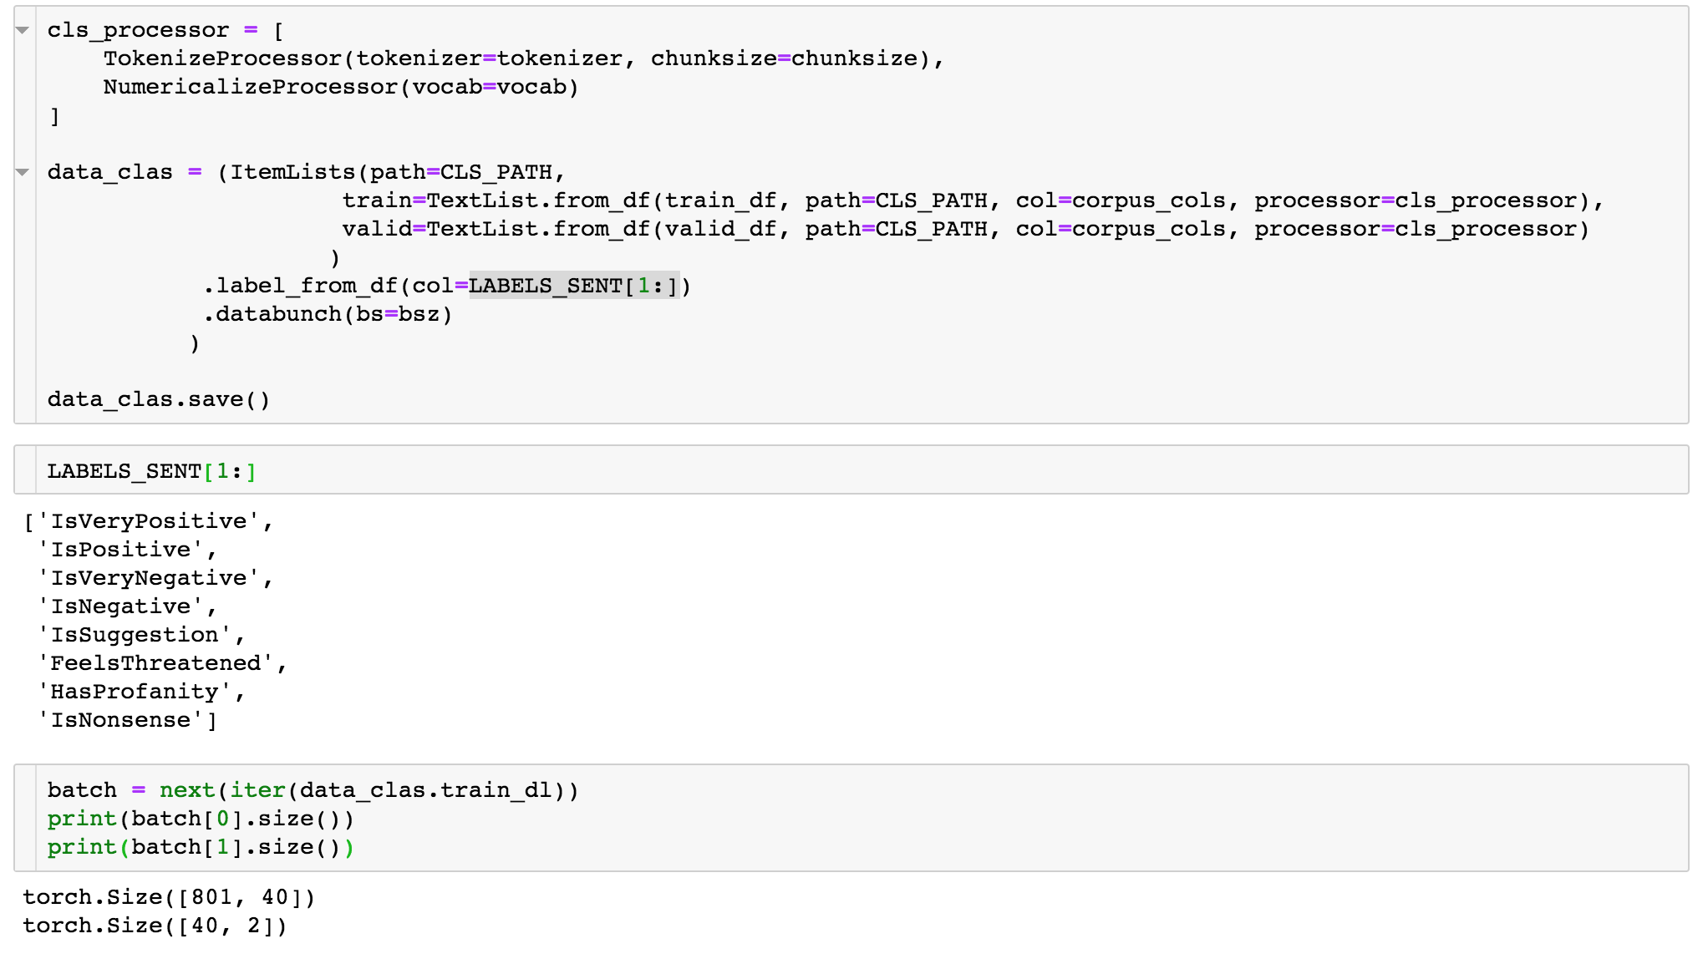Click into the LABELS_SENT[1:] code cell

[x=150, y=471]
